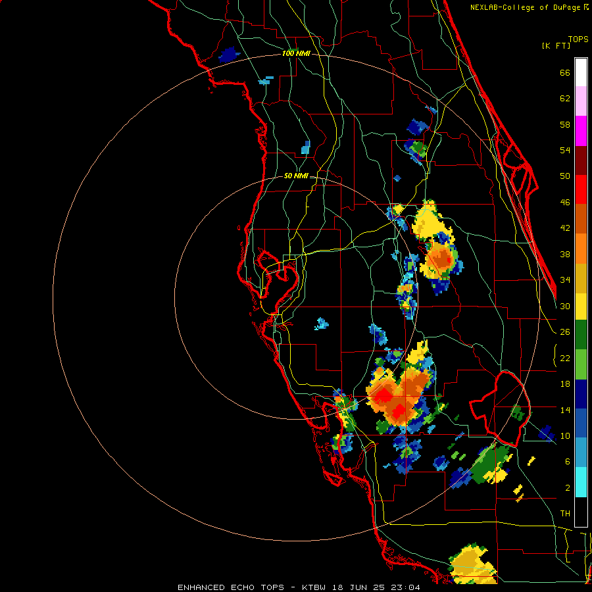Click the dark red 54 kft legend swatch

click(x=581, y=160)
